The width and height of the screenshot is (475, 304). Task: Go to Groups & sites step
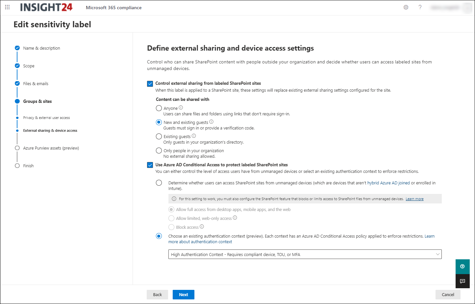click(37, 101)
